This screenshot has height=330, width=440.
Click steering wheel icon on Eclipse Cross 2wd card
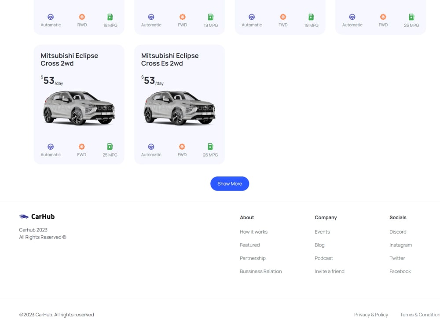51,147
